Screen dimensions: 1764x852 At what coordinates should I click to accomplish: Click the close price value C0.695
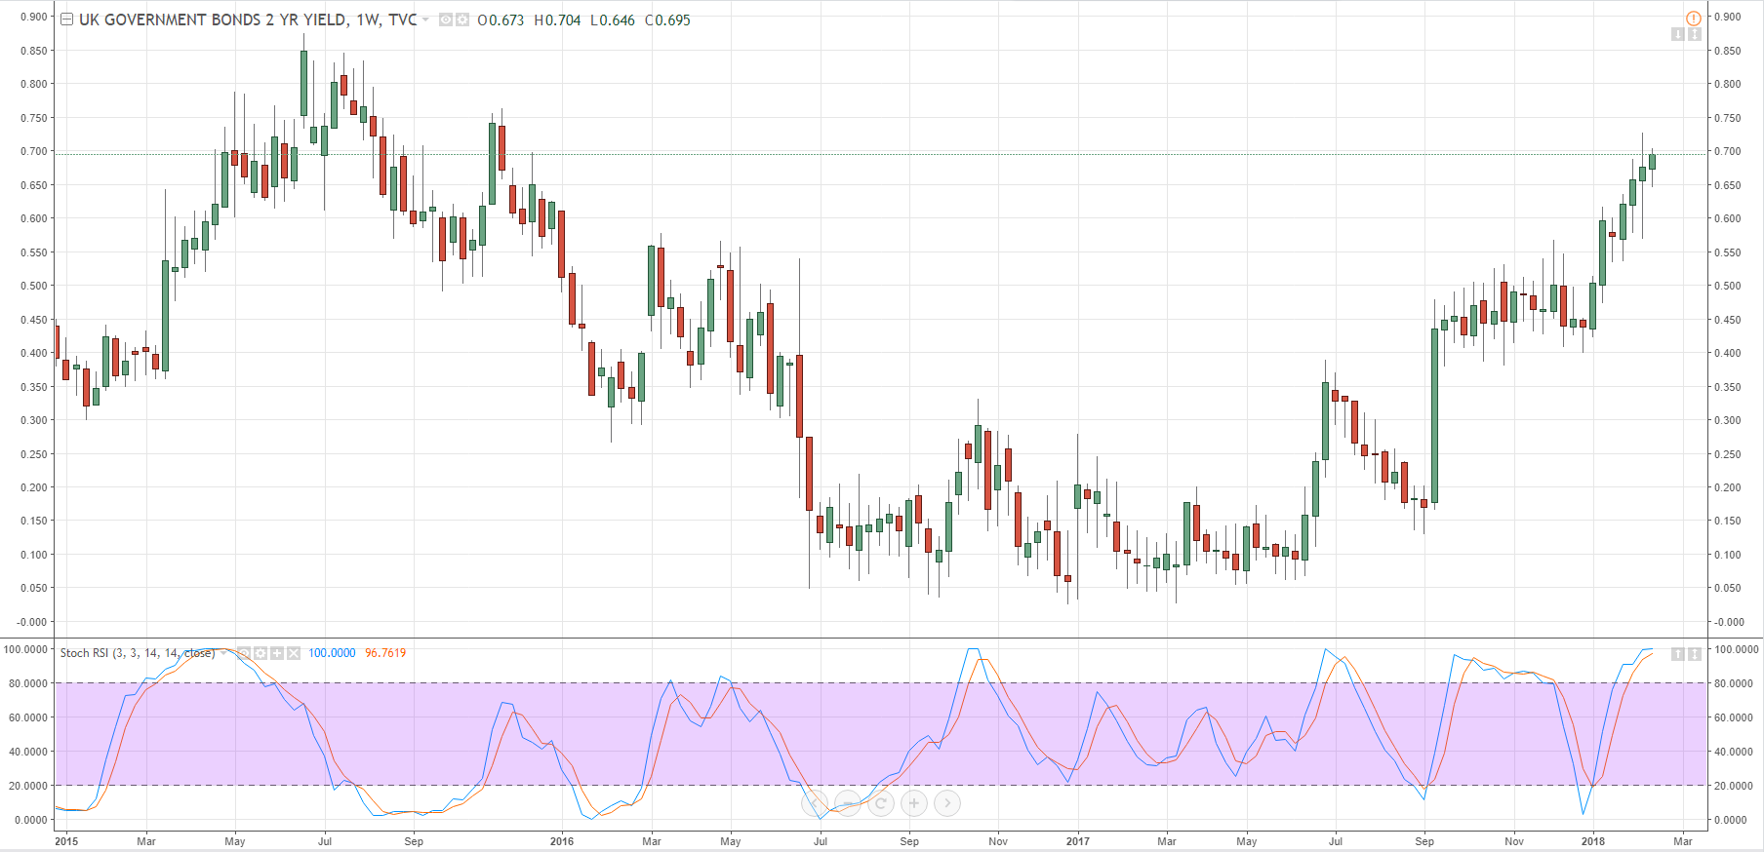(667, 19)
